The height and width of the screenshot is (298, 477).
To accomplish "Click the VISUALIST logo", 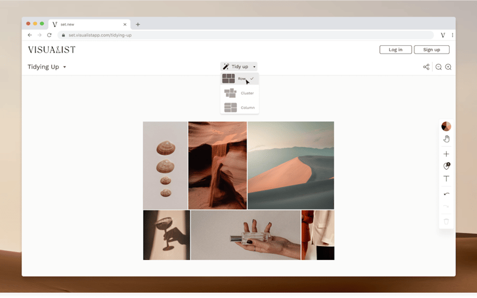I will coord(52,49).
